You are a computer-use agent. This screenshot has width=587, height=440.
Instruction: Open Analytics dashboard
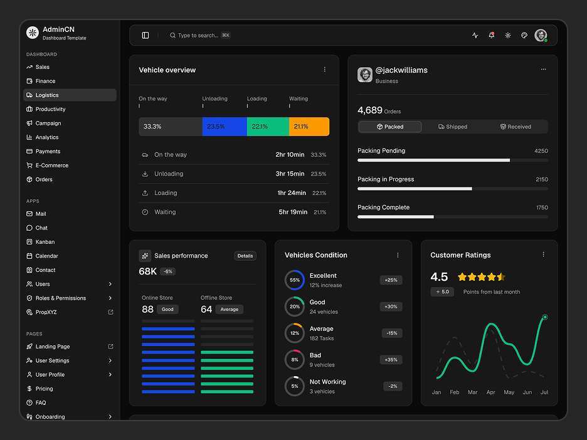click(x=70, y=137)
